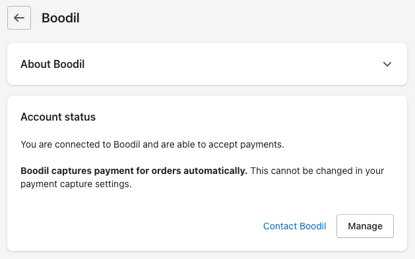Click blank space left of Contact Boodil
415x259 pixels.
(x=141, y=226)
